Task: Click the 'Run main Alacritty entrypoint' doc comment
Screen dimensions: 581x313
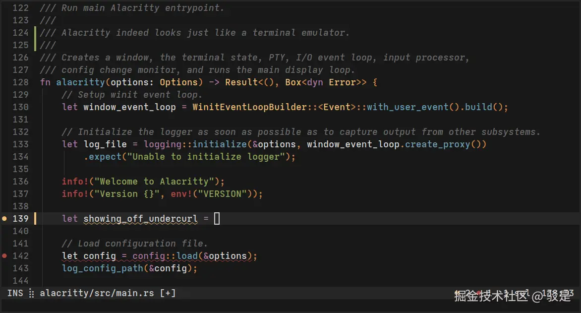Action: 132,8
